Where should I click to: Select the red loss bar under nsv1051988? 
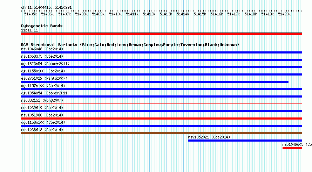pos(161,119)
